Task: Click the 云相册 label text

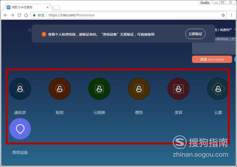Action: [99, 112]
